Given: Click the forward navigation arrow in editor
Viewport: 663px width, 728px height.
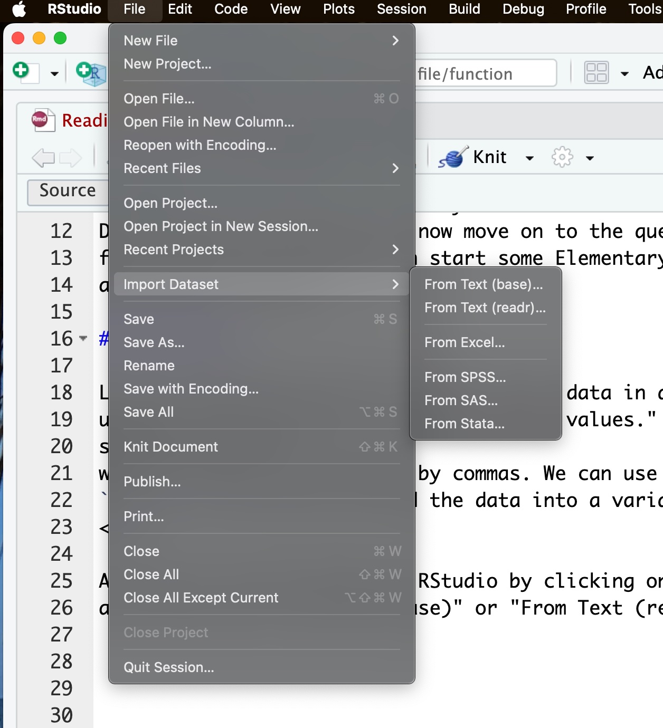Looking at the screenshot, I should coord(71,157).
